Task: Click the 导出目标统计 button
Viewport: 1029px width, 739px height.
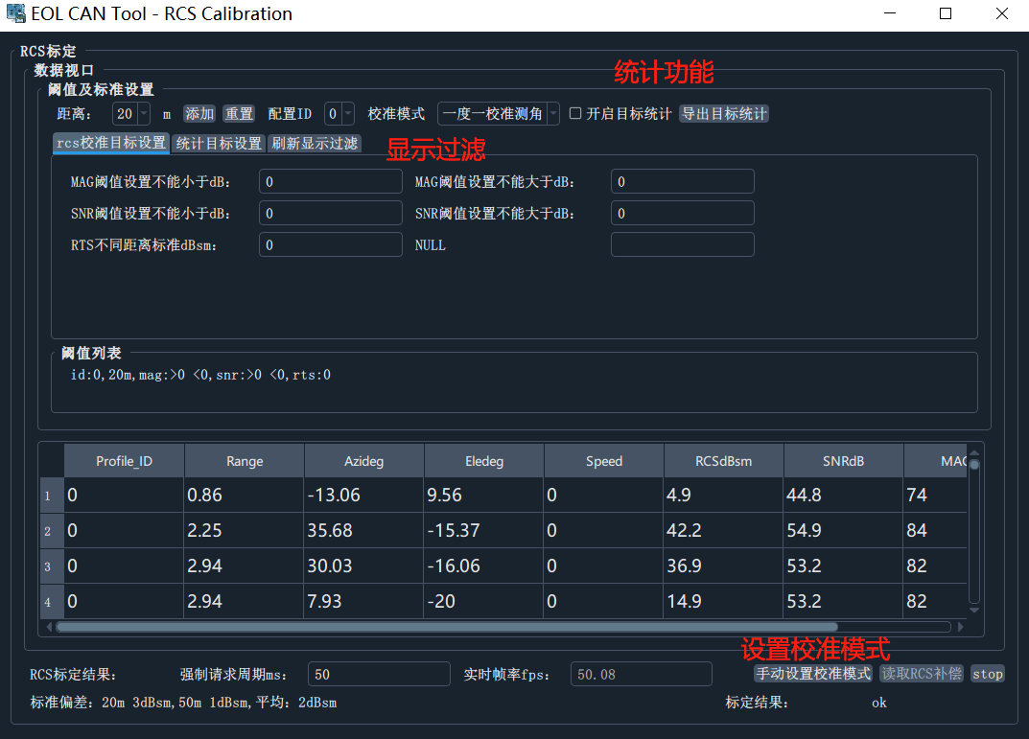Action: (x=724, y=113)
